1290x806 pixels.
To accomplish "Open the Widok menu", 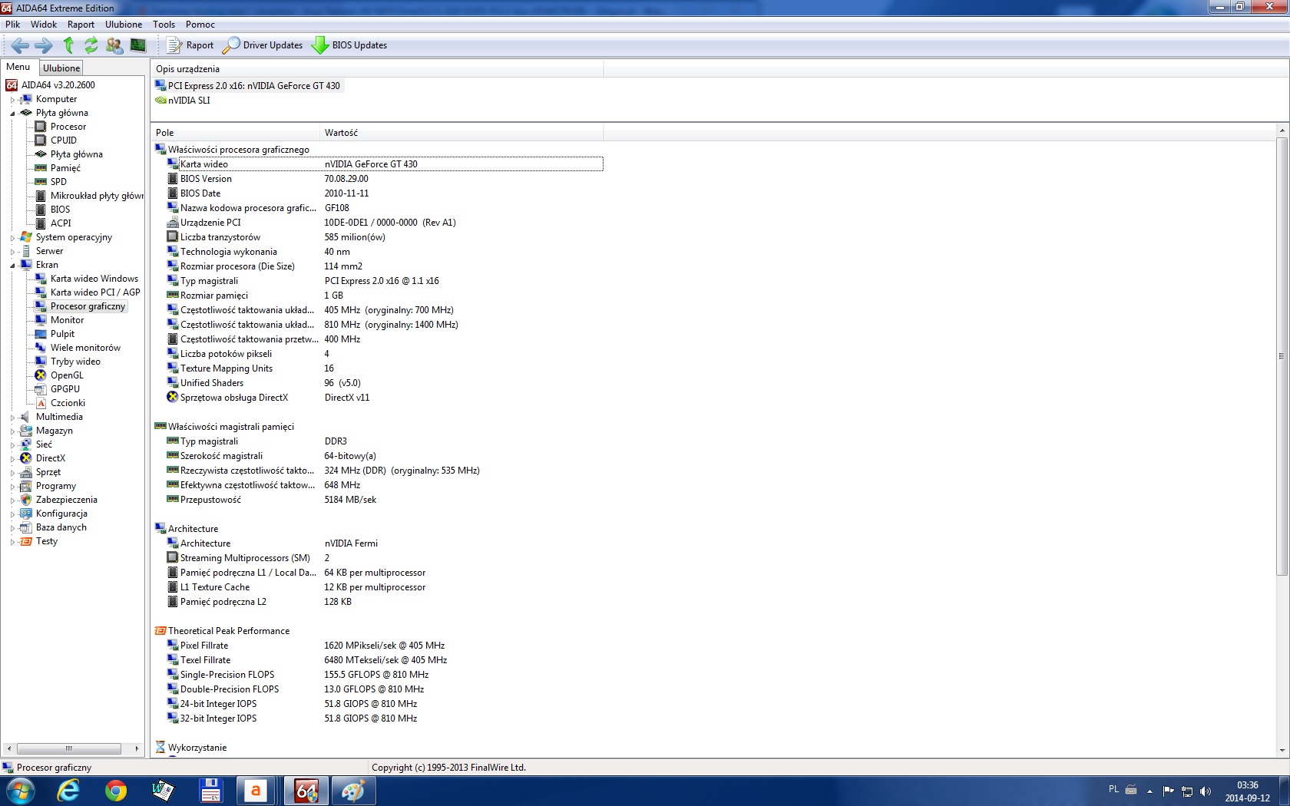I will pos(44,25).
